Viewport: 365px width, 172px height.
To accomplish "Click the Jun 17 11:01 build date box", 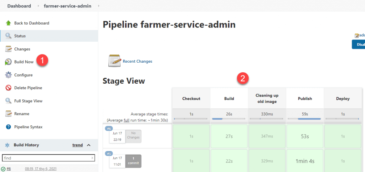I will click(x=117, y=162).
